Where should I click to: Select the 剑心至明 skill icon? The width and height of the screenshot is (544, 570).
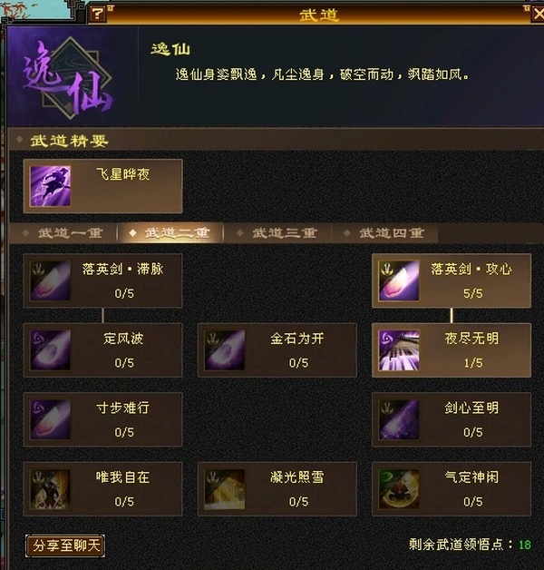tap(399, 419)
